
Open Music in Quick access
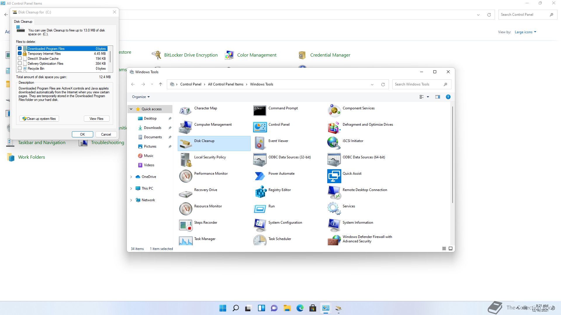tap(148, 156)
